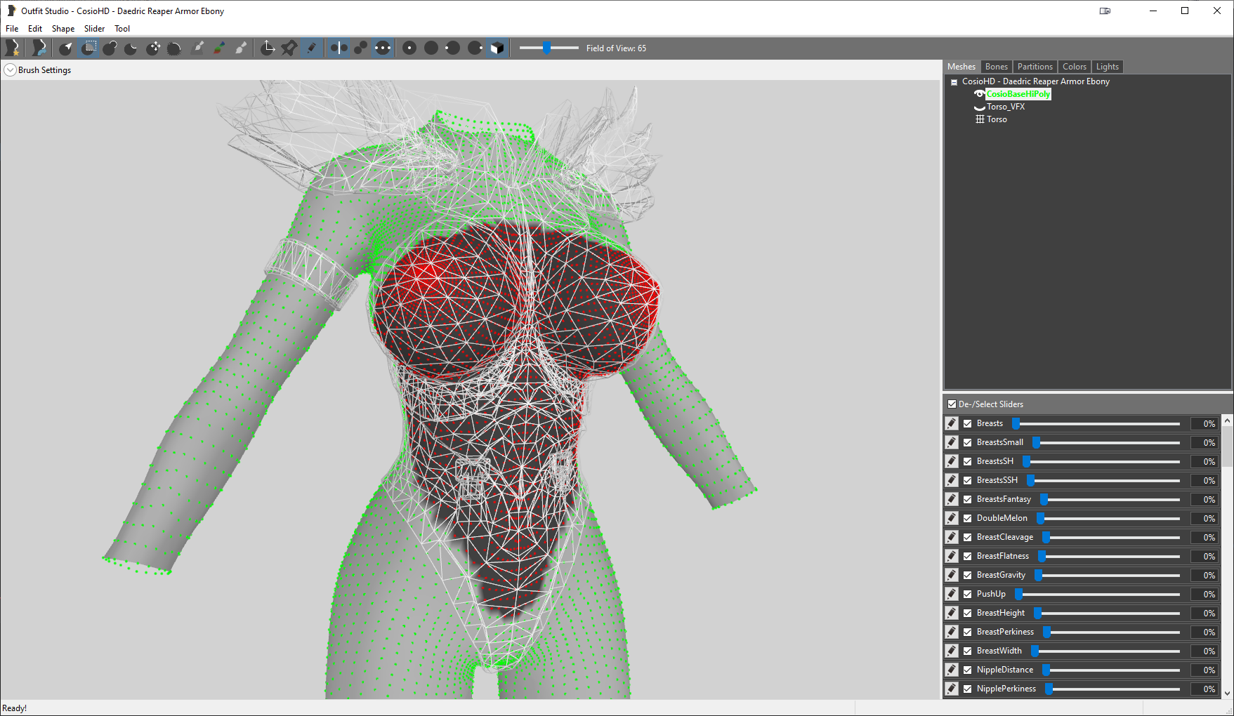
Task: Toggle the X-Mirror brush icon
Action: coord(339,48)
